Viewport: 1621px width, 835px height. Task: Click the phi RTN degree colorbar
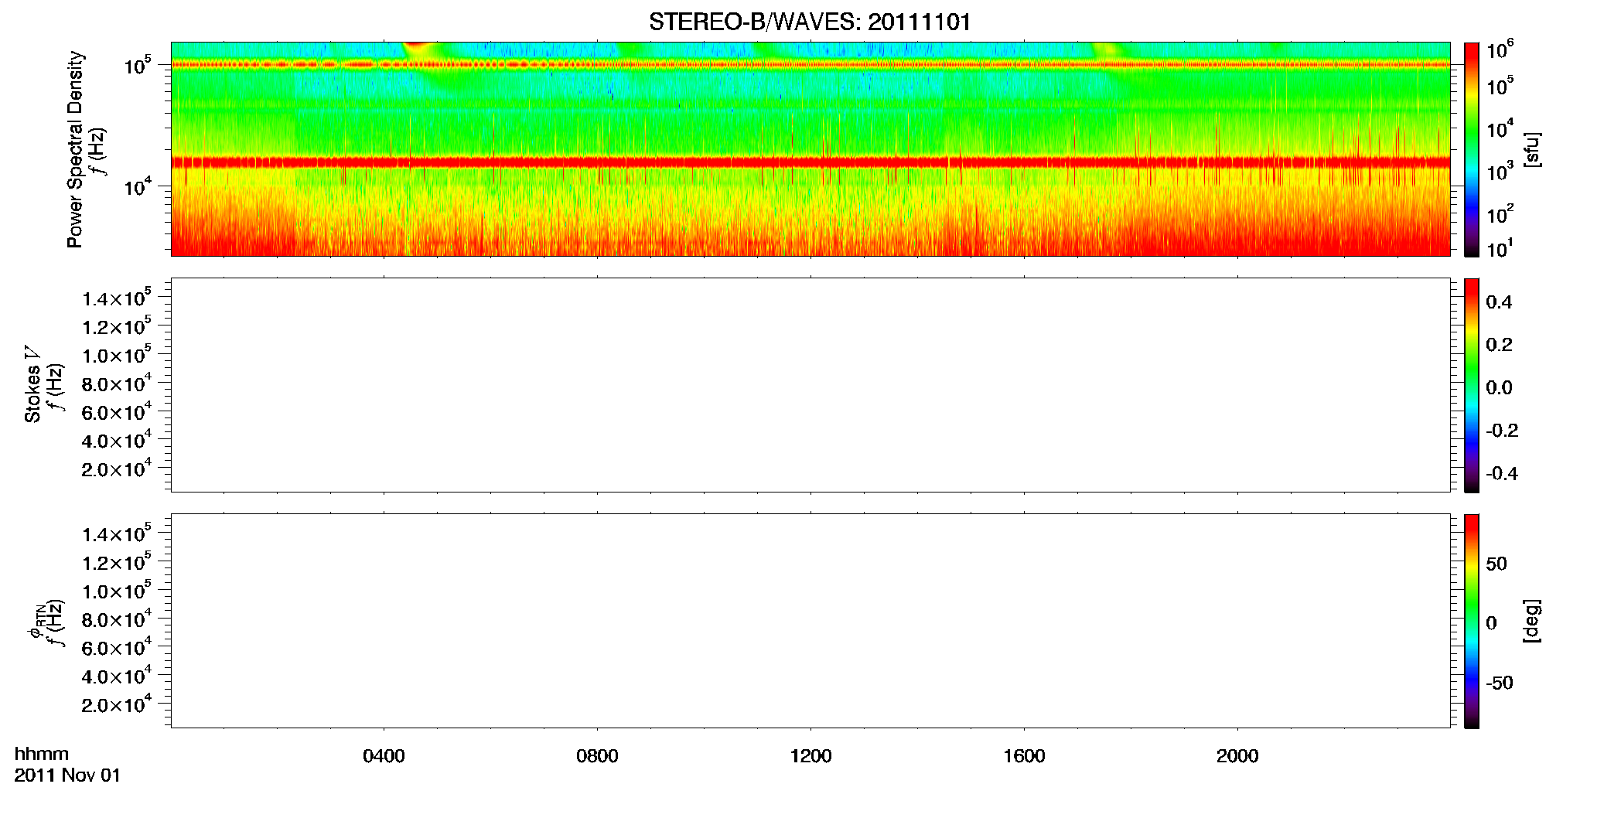1472,621
